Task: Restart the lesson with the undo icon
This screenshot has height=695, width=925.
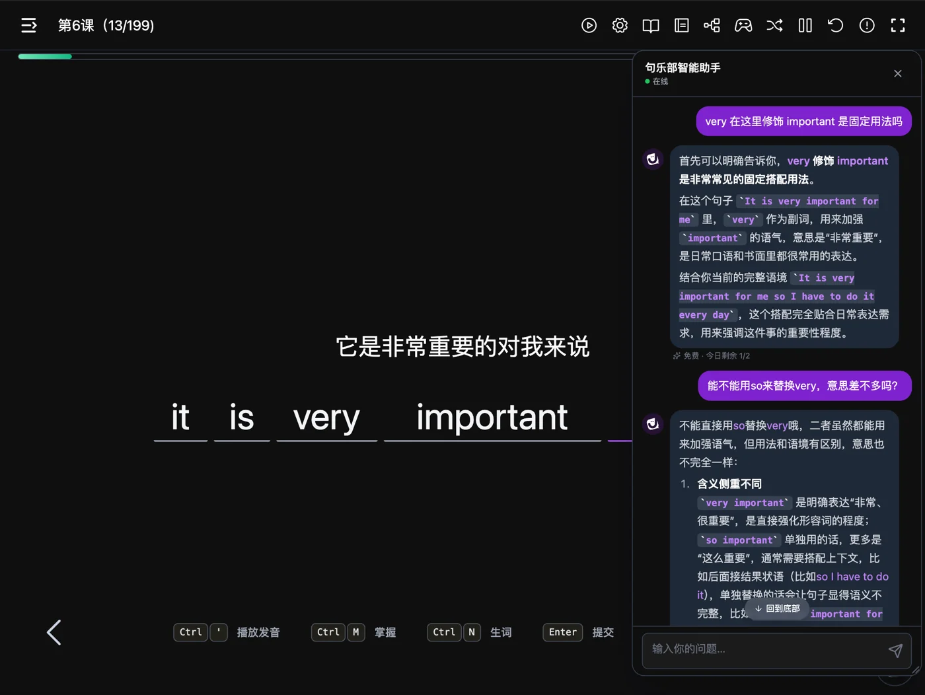Action: click(x=835, y=25)
